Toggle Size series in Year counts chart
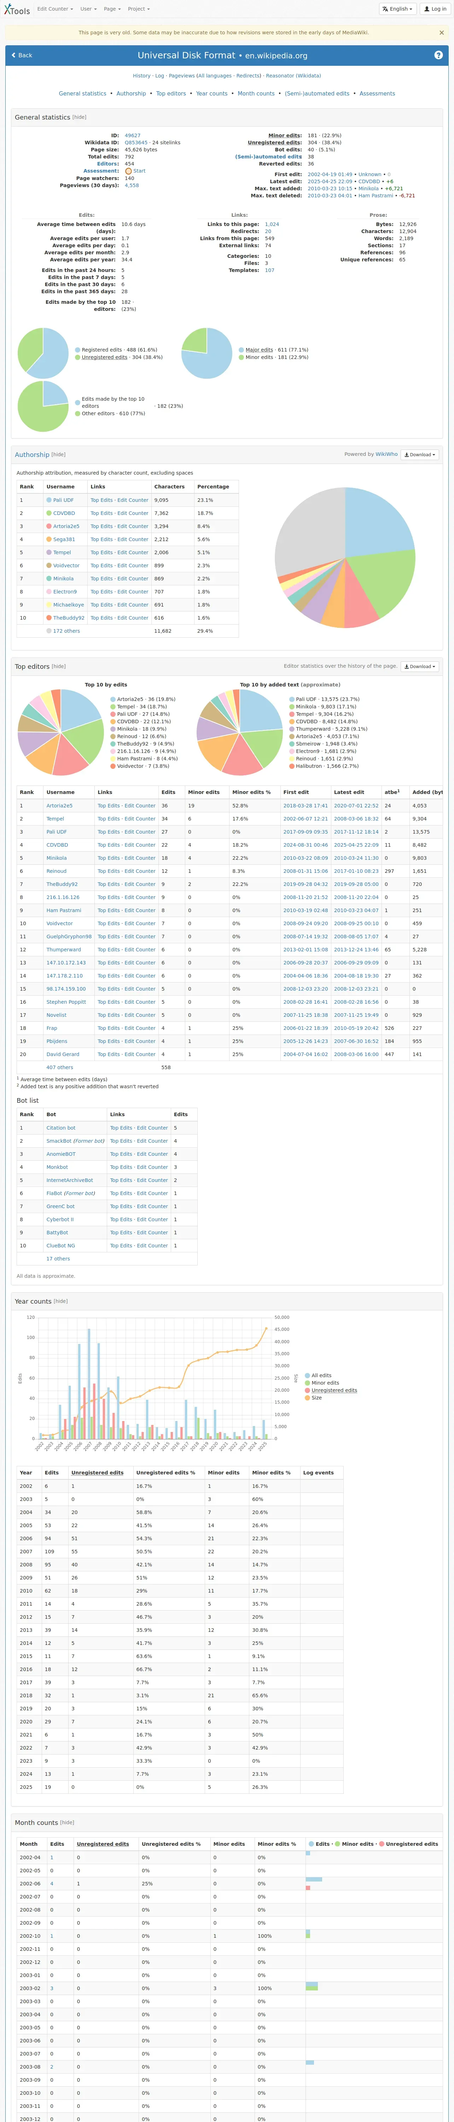454x2122 pixels. tap(313, 1398)
